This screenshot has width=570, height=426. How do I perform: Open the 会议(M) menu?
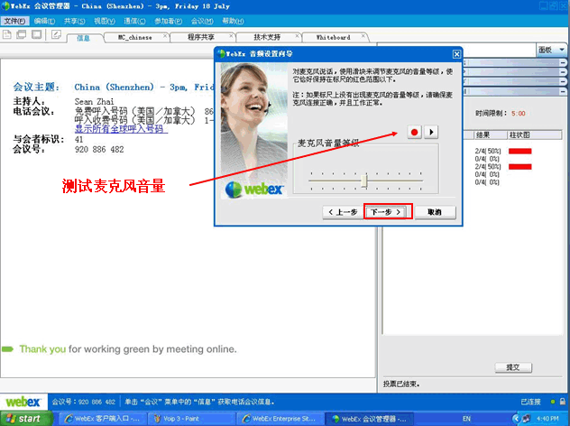(x=202, y=21)
